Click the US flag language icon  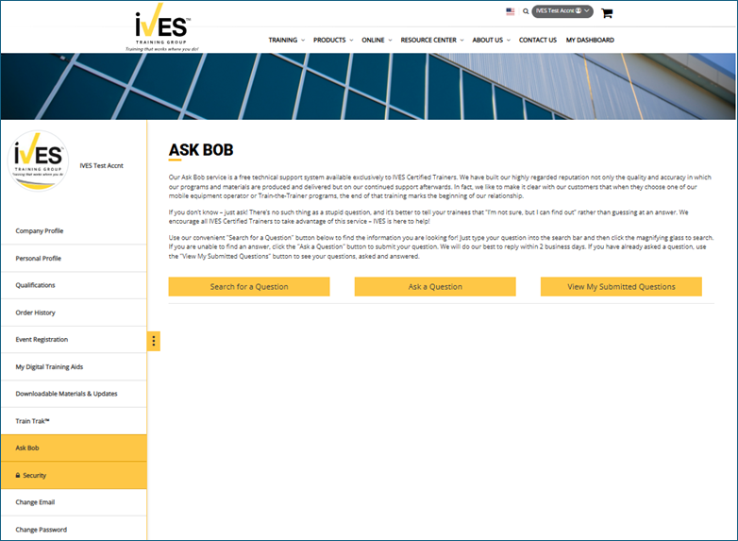(x=511, y=11)
